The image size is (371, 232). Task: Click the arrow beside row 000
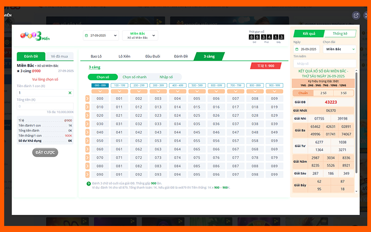coord(87,98)
